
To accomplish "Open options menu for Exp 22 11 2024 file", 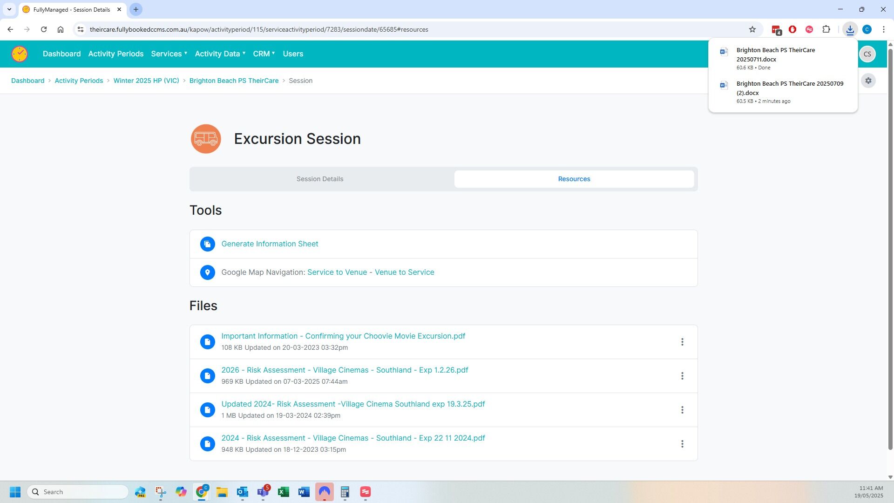I will (x=682, y=444).
